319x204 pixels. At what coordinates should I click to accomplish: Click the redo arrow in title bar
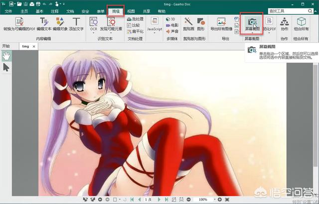pos(50,4)
